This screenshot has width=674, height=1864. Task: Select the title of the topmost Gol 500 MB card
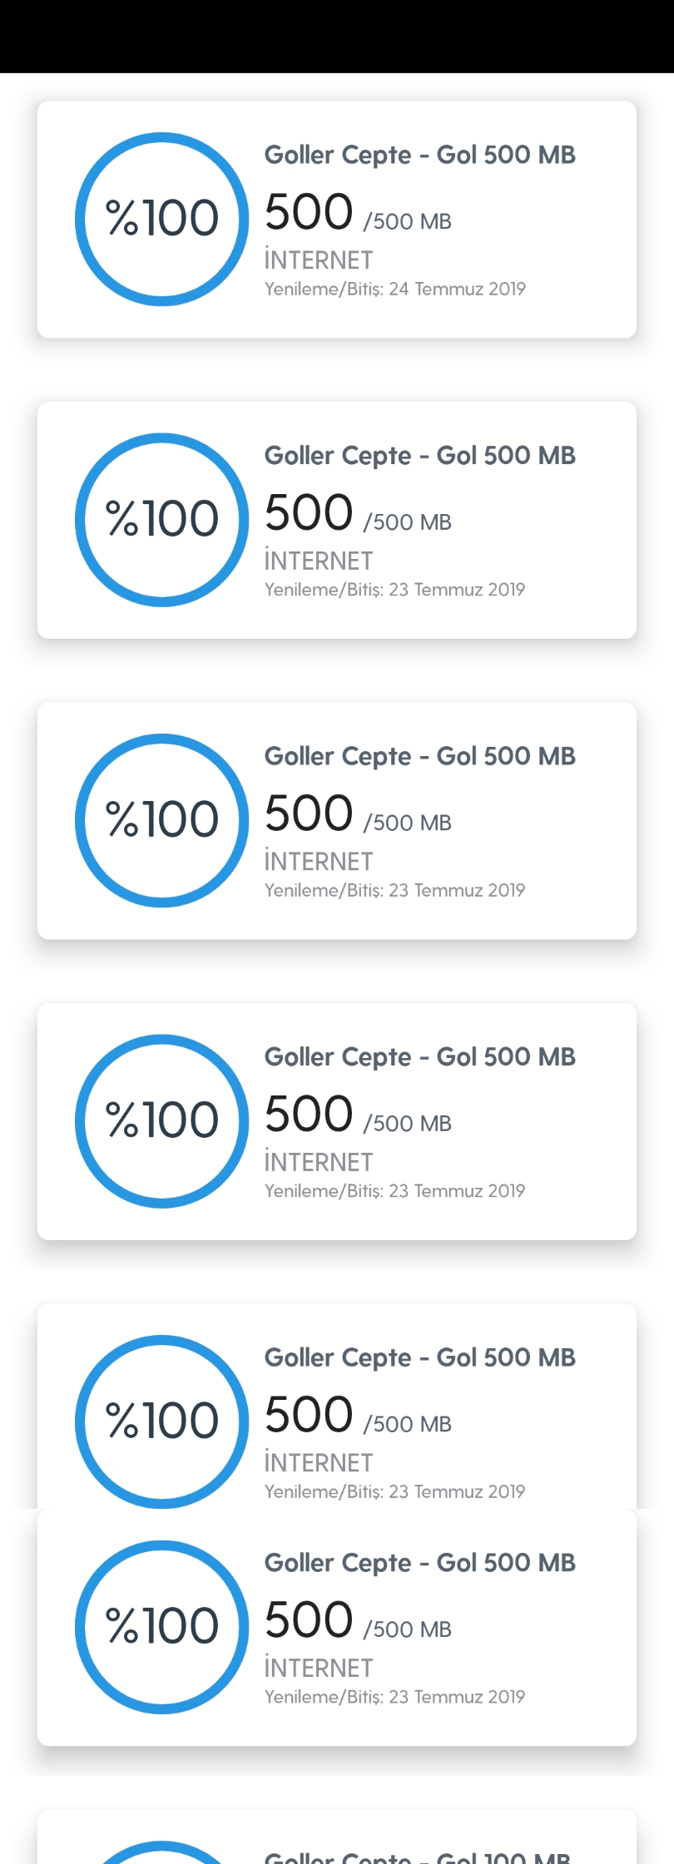(420, 156)
